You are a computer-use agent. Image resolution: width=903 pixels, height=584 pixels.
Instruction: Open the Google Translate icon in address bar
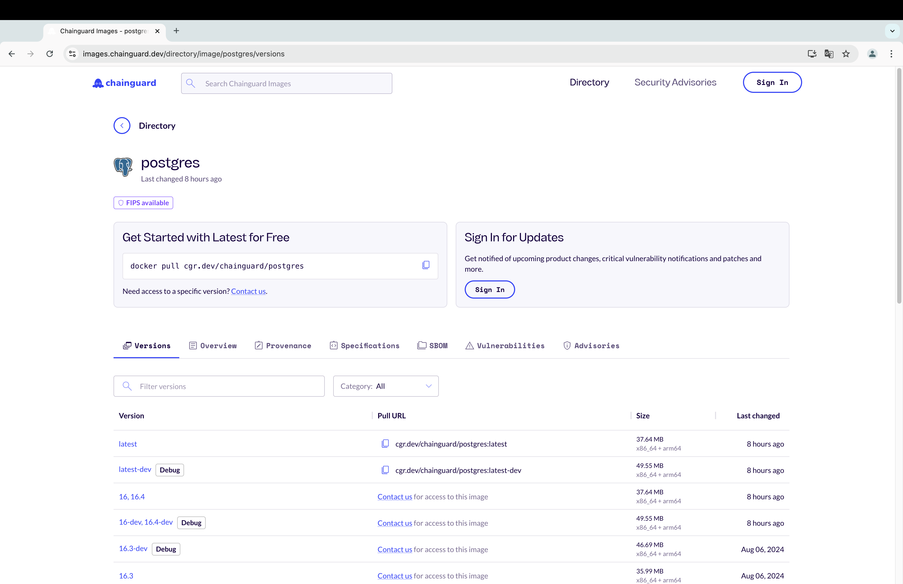click(829, 54)
